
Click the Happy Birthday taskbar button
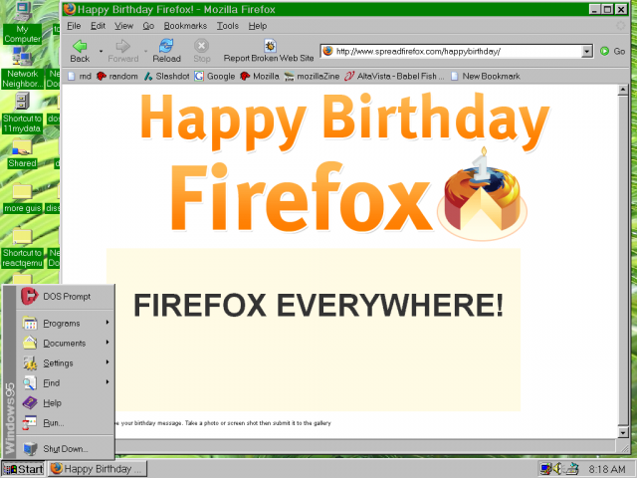97,468
